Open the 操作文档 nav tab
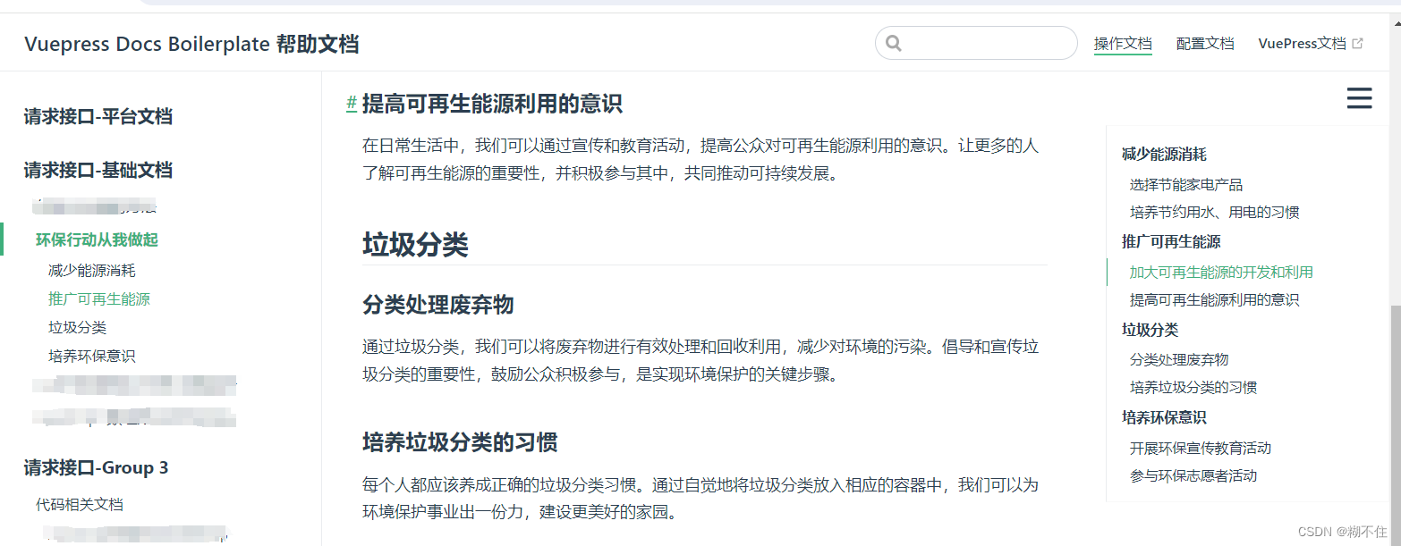The height and width of the screenshot is (546, 1401). tap(1123, 43)
